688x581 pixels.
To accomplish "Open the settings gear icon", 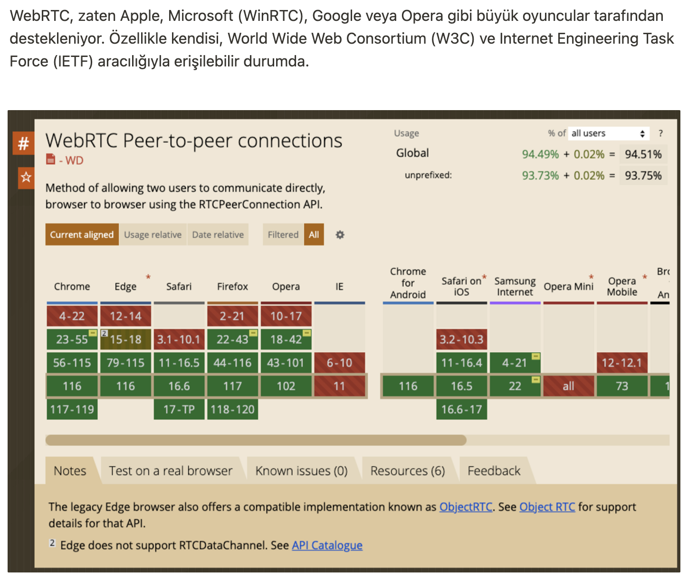I will (x=340, y=234).
